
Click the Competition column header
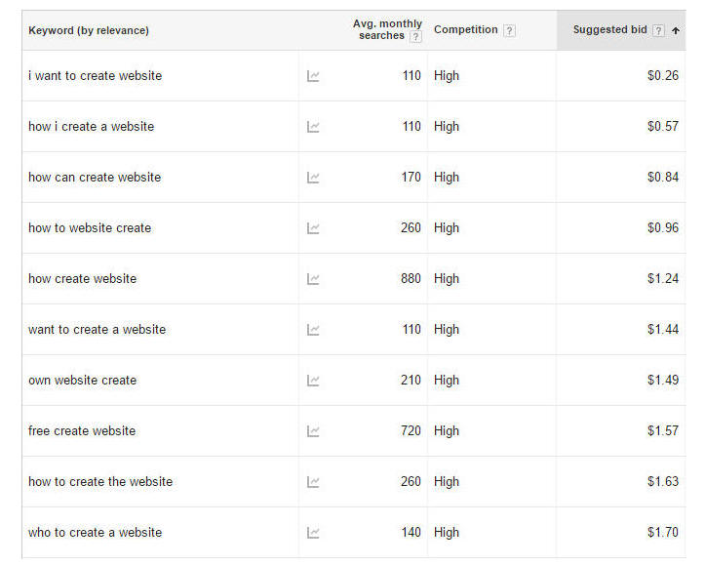click(x=465, y=30)
